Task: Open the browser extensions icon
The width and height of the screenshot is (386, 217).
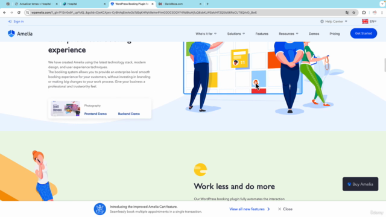Action: click(x=364, y=13)
